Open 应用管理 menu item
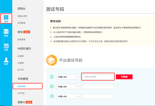The height and width of the screenshot is (106, 155). click(21, 23)
